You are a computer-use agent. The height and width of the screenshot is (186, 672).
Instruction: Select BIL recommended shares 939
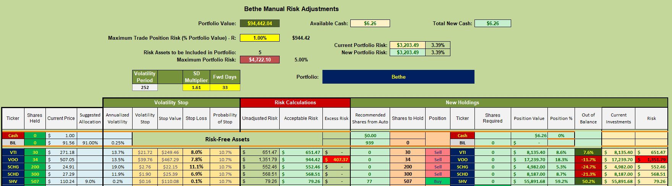click(x=370, y=143)
